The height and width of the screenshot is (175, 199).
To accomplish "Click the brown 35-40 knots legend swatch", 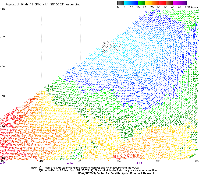I will tap(169, 3).
